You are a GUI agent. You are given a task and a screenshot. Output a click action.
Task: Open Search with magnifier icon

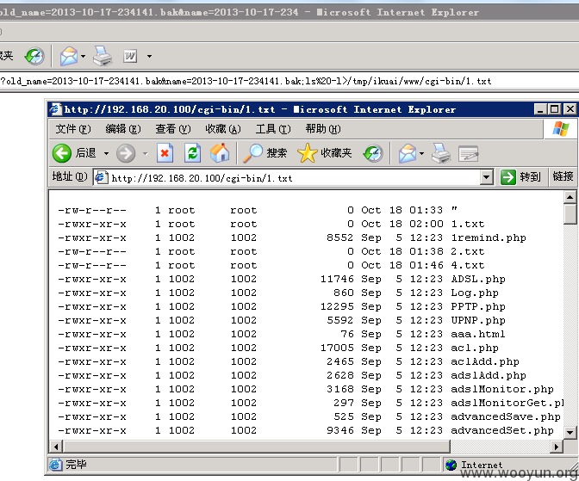pos(252,153)
